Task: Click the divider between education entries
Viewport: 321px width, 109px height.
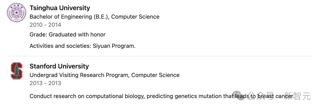Action: tap(160, 56)
